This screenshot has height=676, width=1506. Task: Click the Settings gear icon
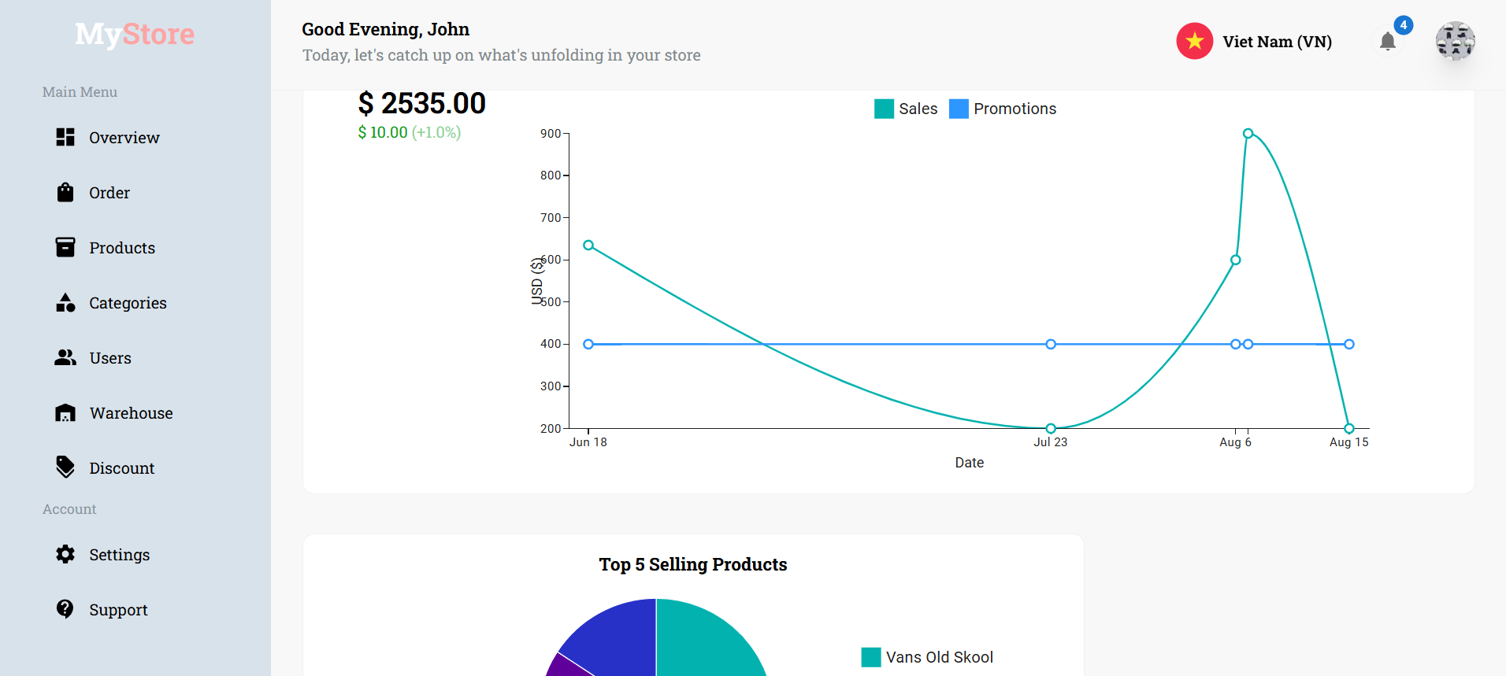tap(65, 554)
